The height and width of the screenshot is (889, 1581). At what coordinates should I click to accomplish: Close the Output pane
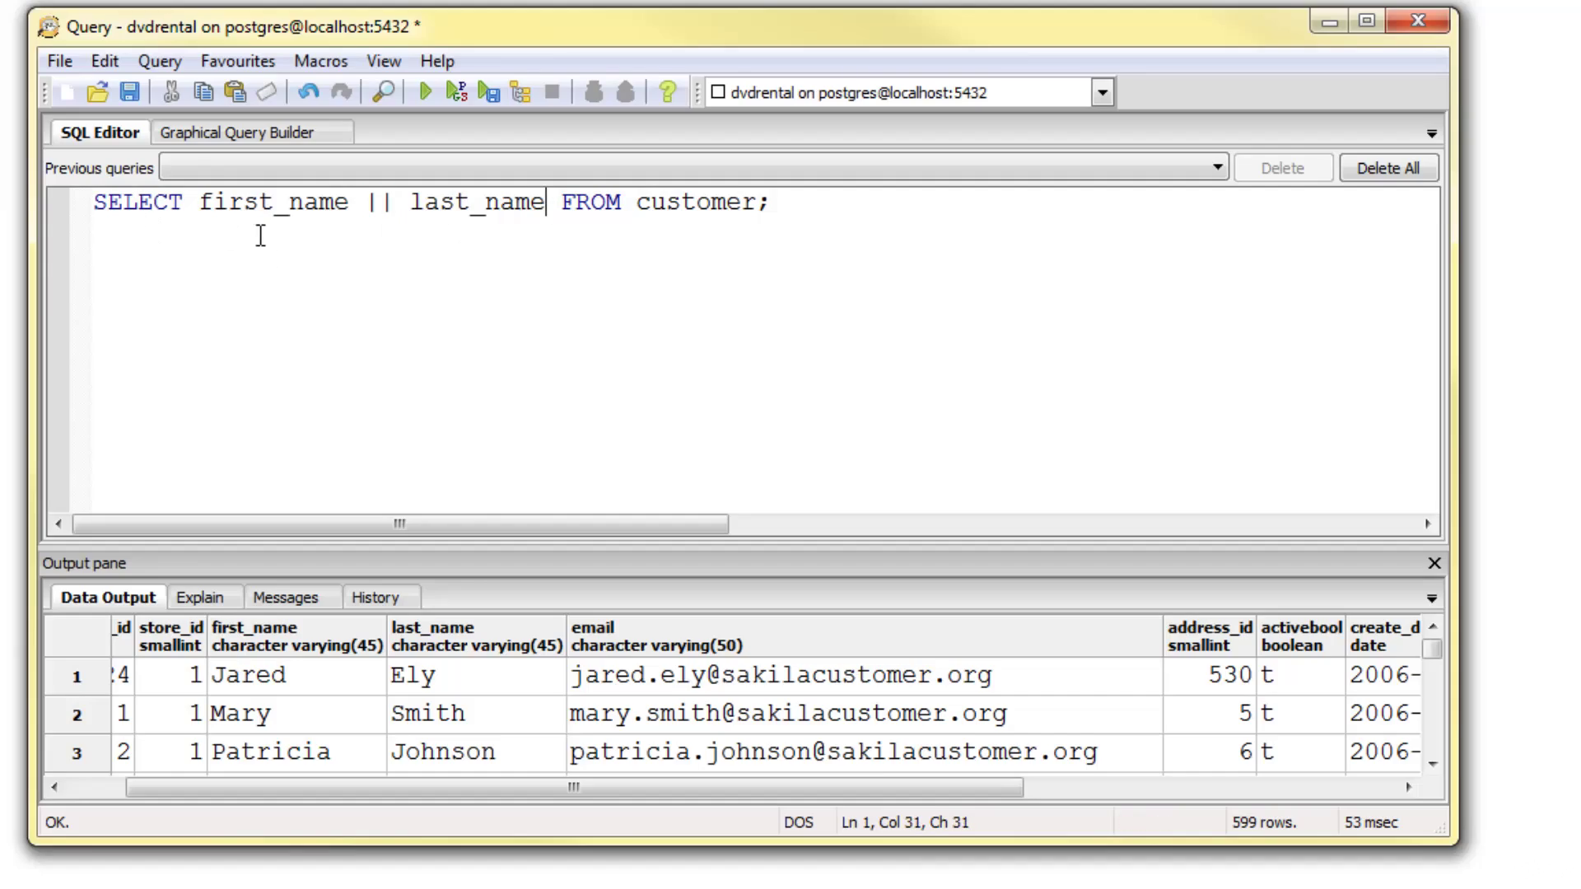[1434, 563]
